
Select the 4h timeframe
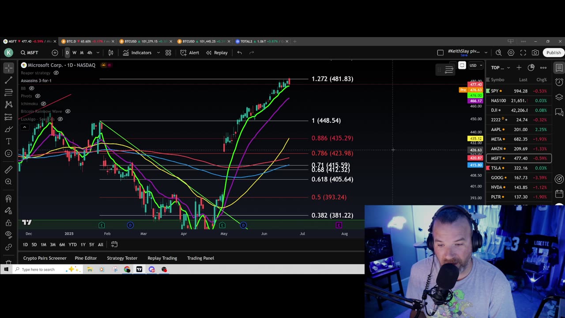(90, 53)
